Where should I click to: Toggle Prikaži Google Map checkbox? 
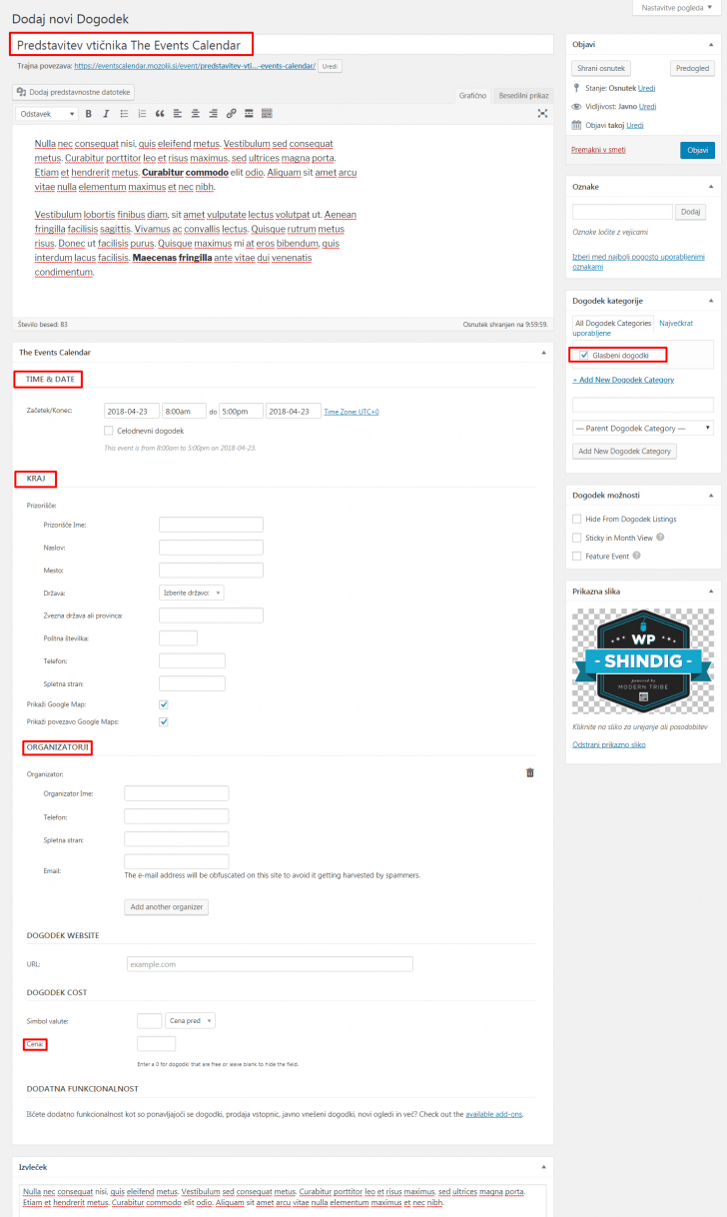pos(163,704)
